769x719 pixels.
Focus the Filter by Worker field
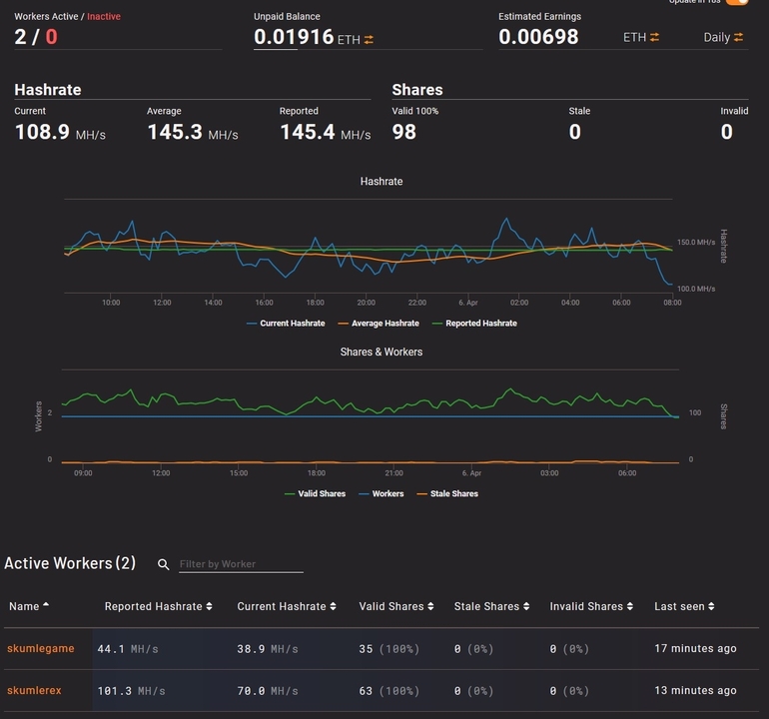point(240,564)
